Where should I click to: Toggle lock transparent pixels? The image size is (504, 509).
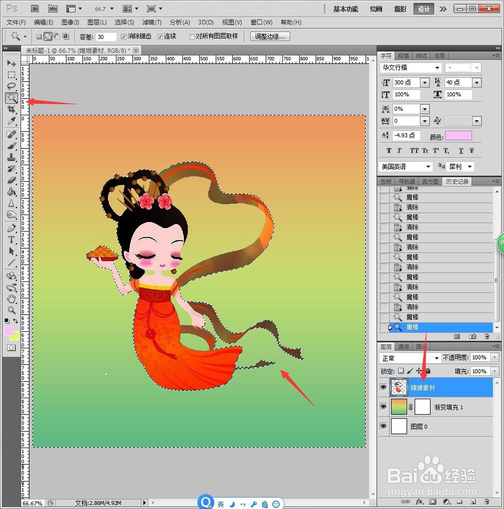[401, 371]
